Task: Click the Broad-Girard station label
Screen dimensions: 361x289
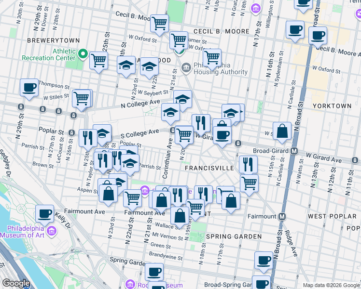Action: tap(271, 151)
